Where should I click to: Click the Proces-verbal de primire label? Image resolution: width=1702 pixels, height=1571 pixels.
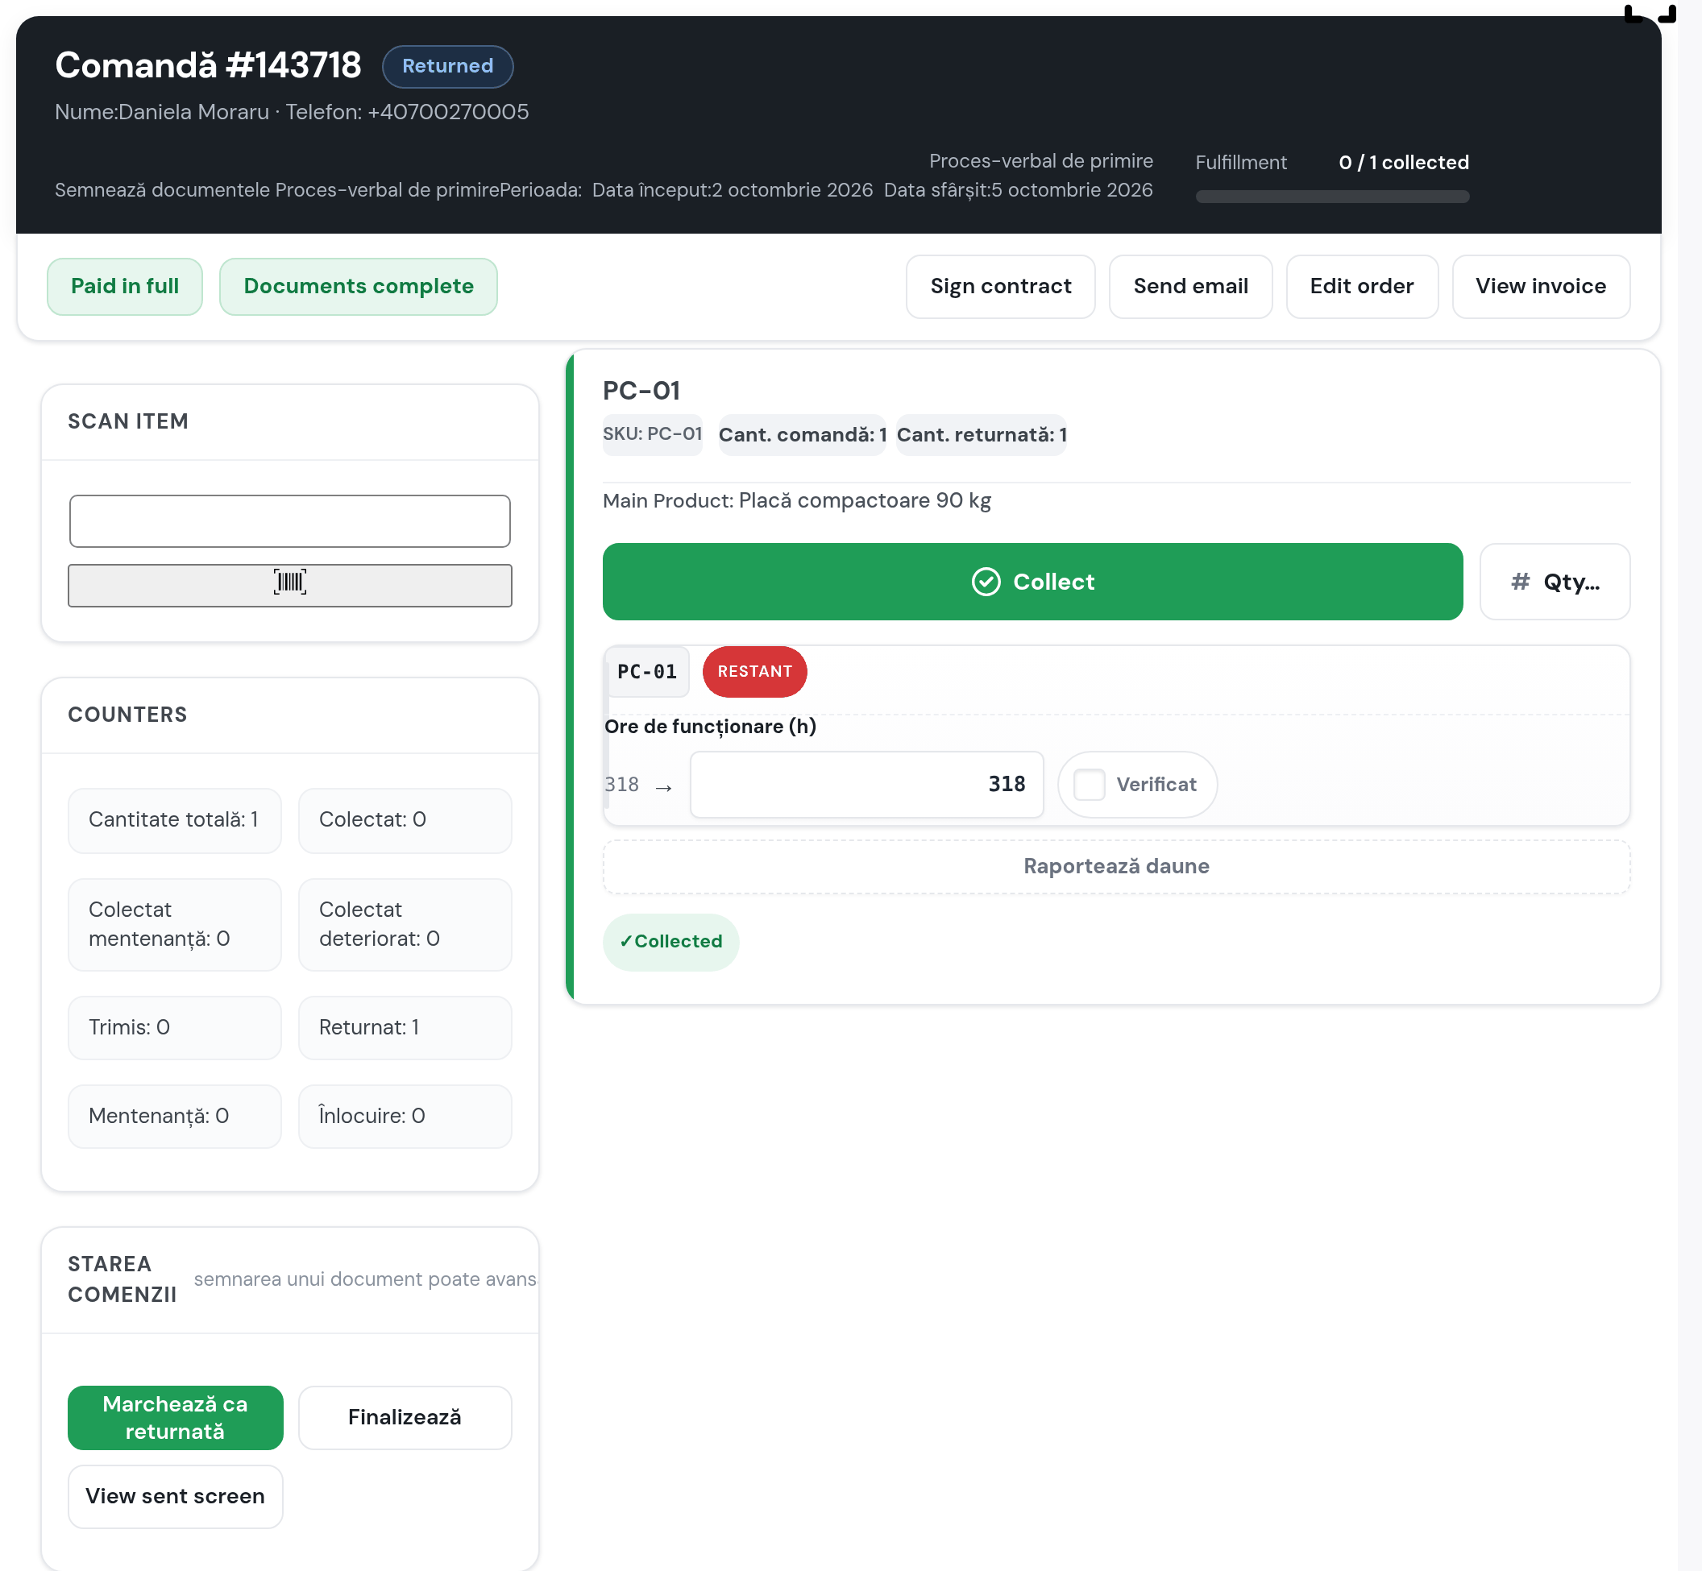pyautogui.click(x=1040, y=160)
